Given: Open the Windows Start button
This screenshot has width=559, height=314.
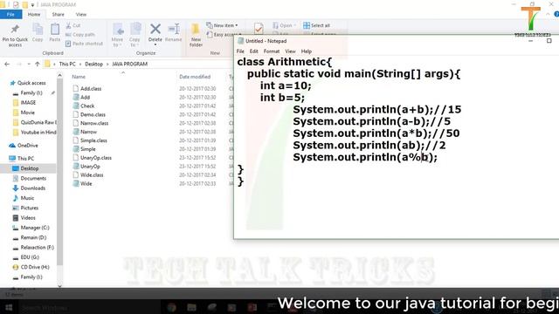Looking at the screenshot, I should point(9,307).
